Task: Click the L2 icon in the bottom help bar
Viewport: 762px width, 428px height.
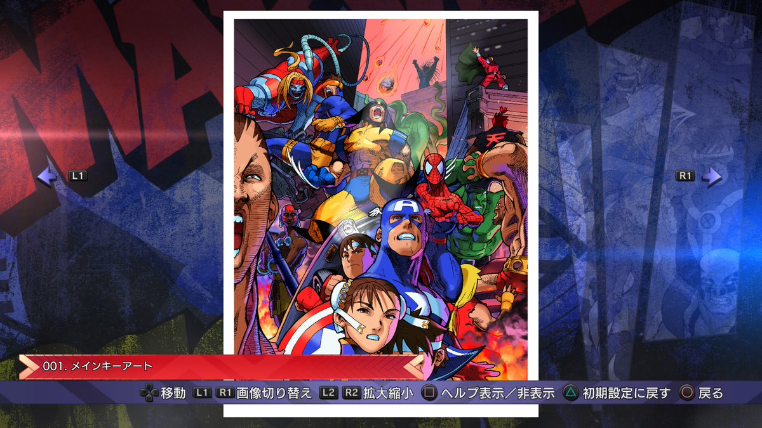Action: [328, 393]
